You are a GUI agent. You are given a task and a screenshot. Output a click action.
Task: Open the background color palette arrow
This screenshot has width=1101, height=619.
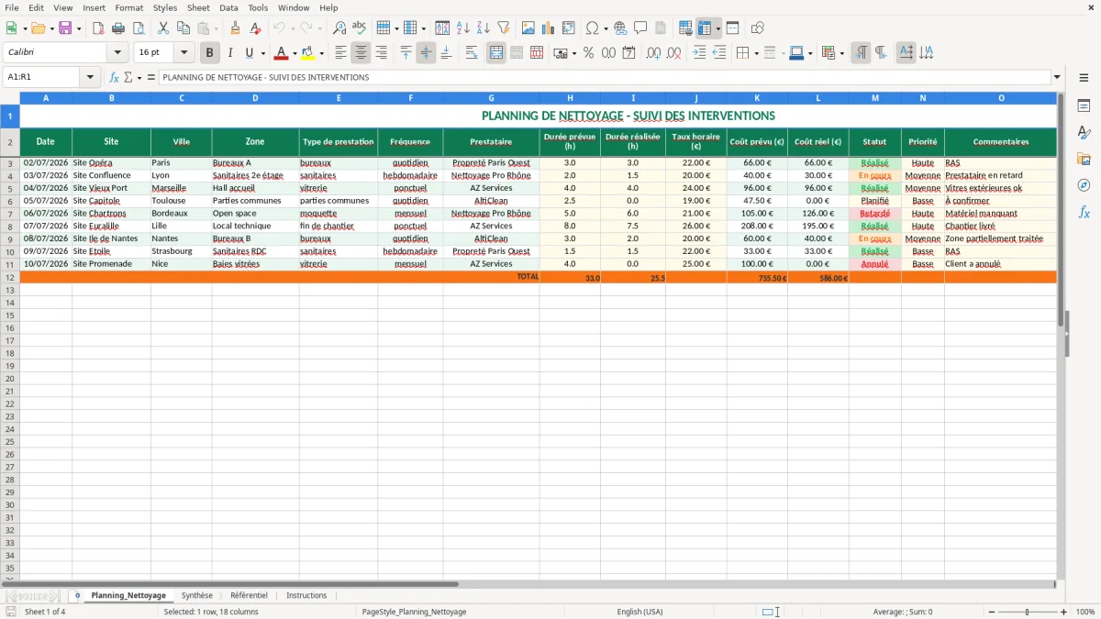point(321,53)
